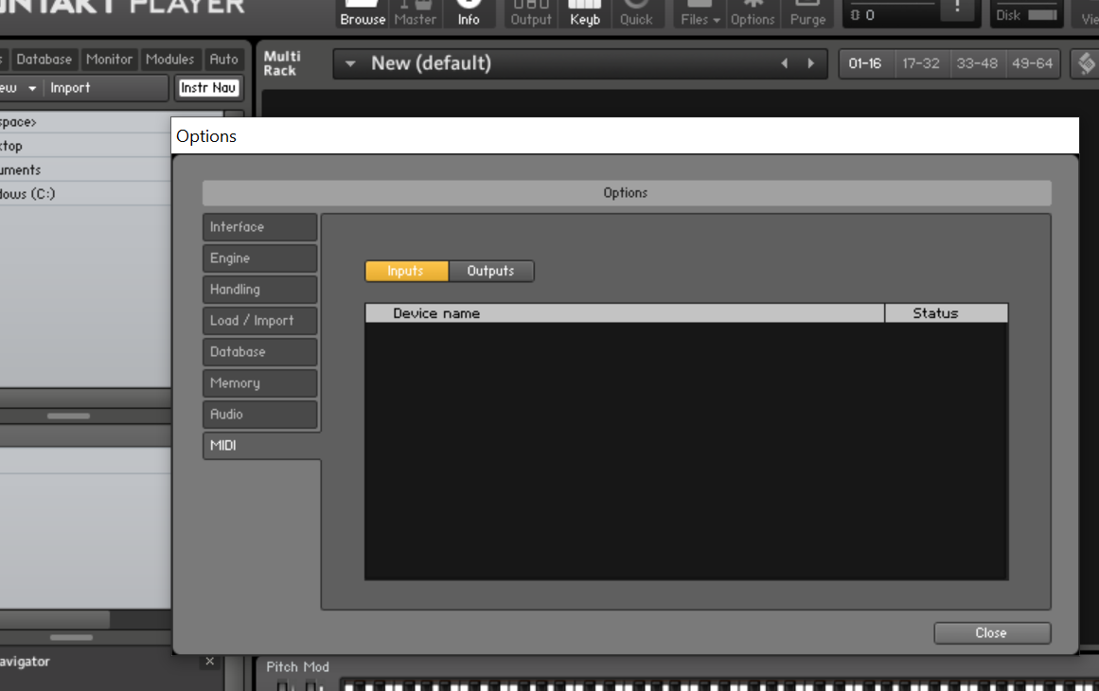Click the Pitch Mod label

(297, 667)
